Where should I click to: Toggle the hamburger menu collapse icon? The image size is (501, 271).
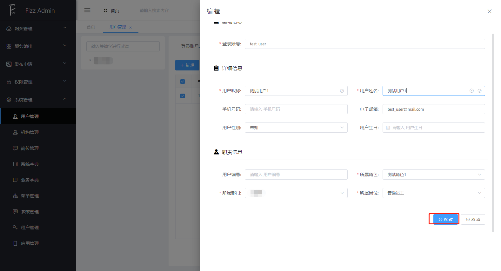[87, 10]
